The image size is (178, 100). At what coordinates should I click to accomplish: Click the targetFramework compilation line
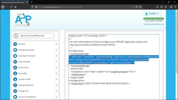pyautogui.click(x=103, y=72)
